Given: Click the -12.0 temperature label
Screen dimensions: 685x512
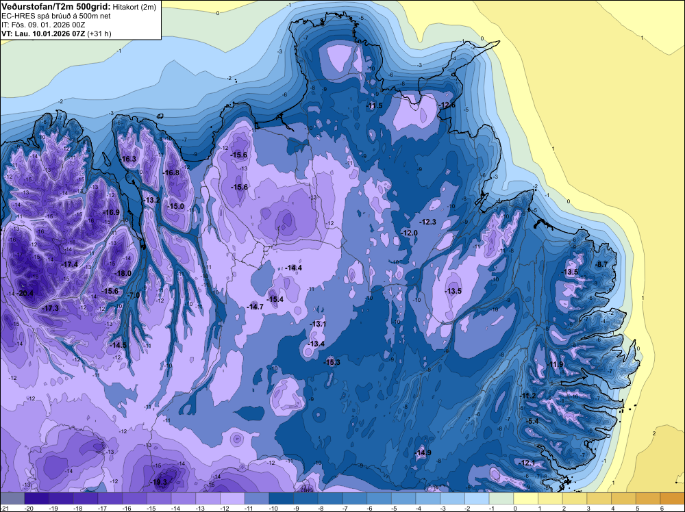Looking at the screenshot, I should coord(410,233).
